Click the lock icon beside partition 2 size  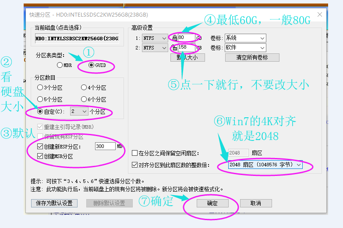coord(175,48)
